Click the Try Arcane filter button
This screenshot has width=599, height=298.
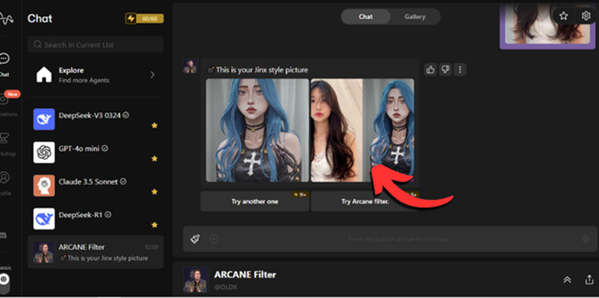pyautogui.click(x=365, y=202)
